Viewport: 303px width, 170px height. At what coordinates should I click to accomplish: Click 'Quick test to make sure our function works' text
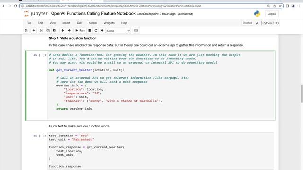[x=79, y=126]
